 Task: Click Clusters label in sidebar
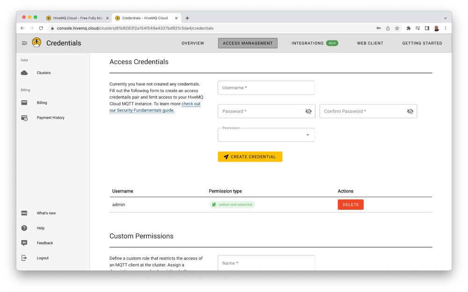pyautogui.click(x=44, y=73)
